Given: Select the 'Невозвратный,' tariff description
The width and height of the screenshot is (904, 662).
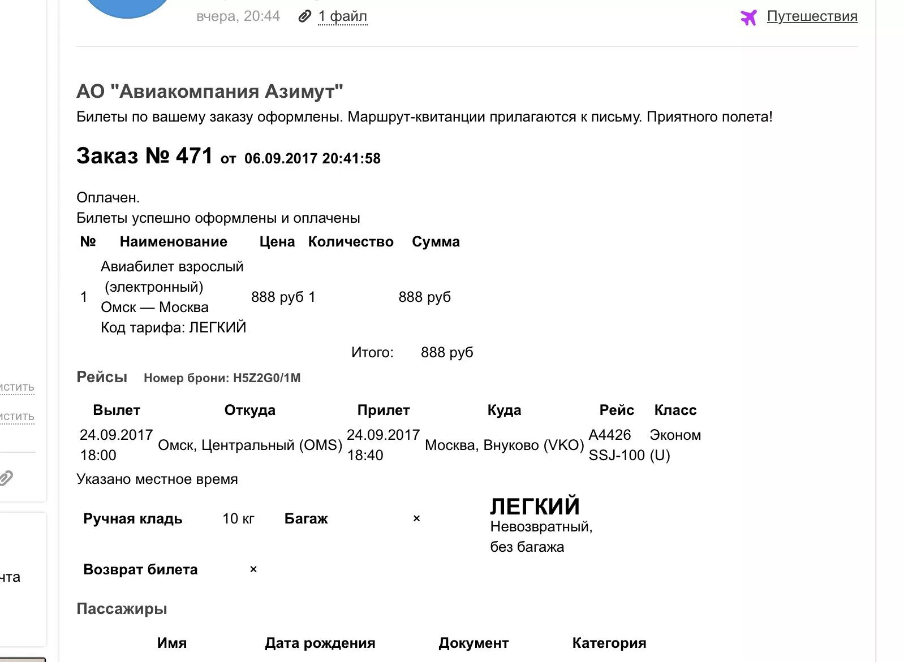Looking at the screenshot, I should pos(541,526).
